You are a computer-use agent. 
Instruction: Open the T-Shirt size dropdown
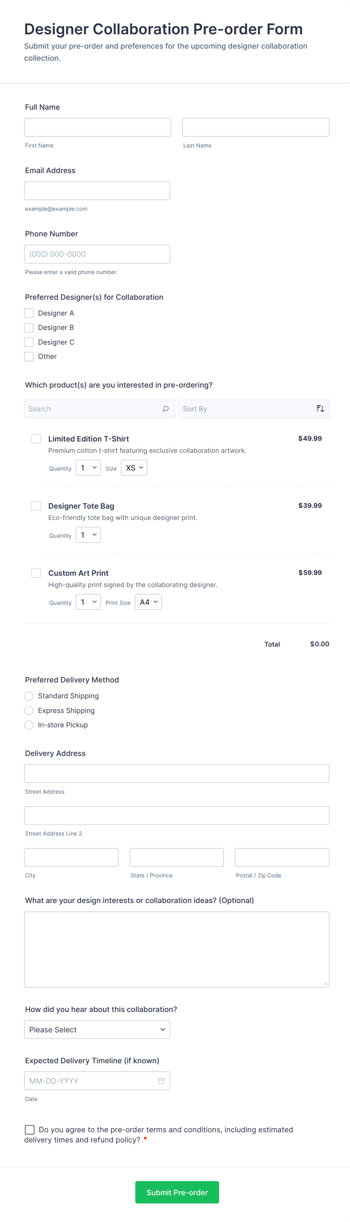(x=134, y=468)
